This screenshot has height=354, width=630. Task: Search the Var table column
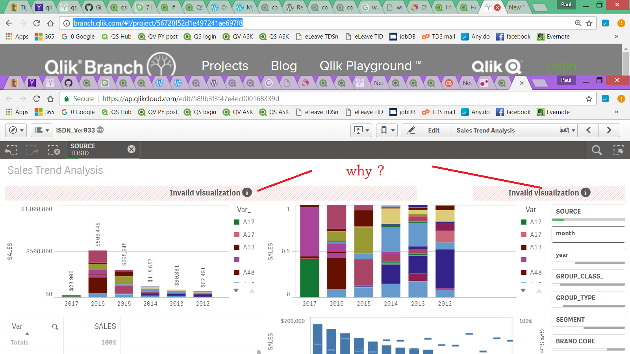(55, 326)
